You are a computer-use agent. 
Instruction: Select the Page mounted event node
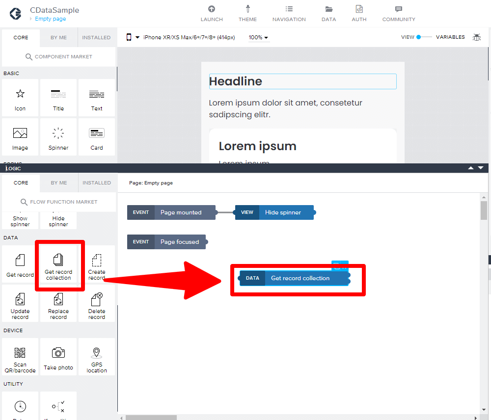(171, 212)
